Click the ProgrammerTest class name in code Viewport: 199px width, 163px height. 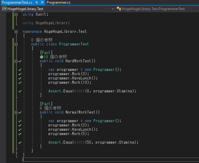pos(74,44)
